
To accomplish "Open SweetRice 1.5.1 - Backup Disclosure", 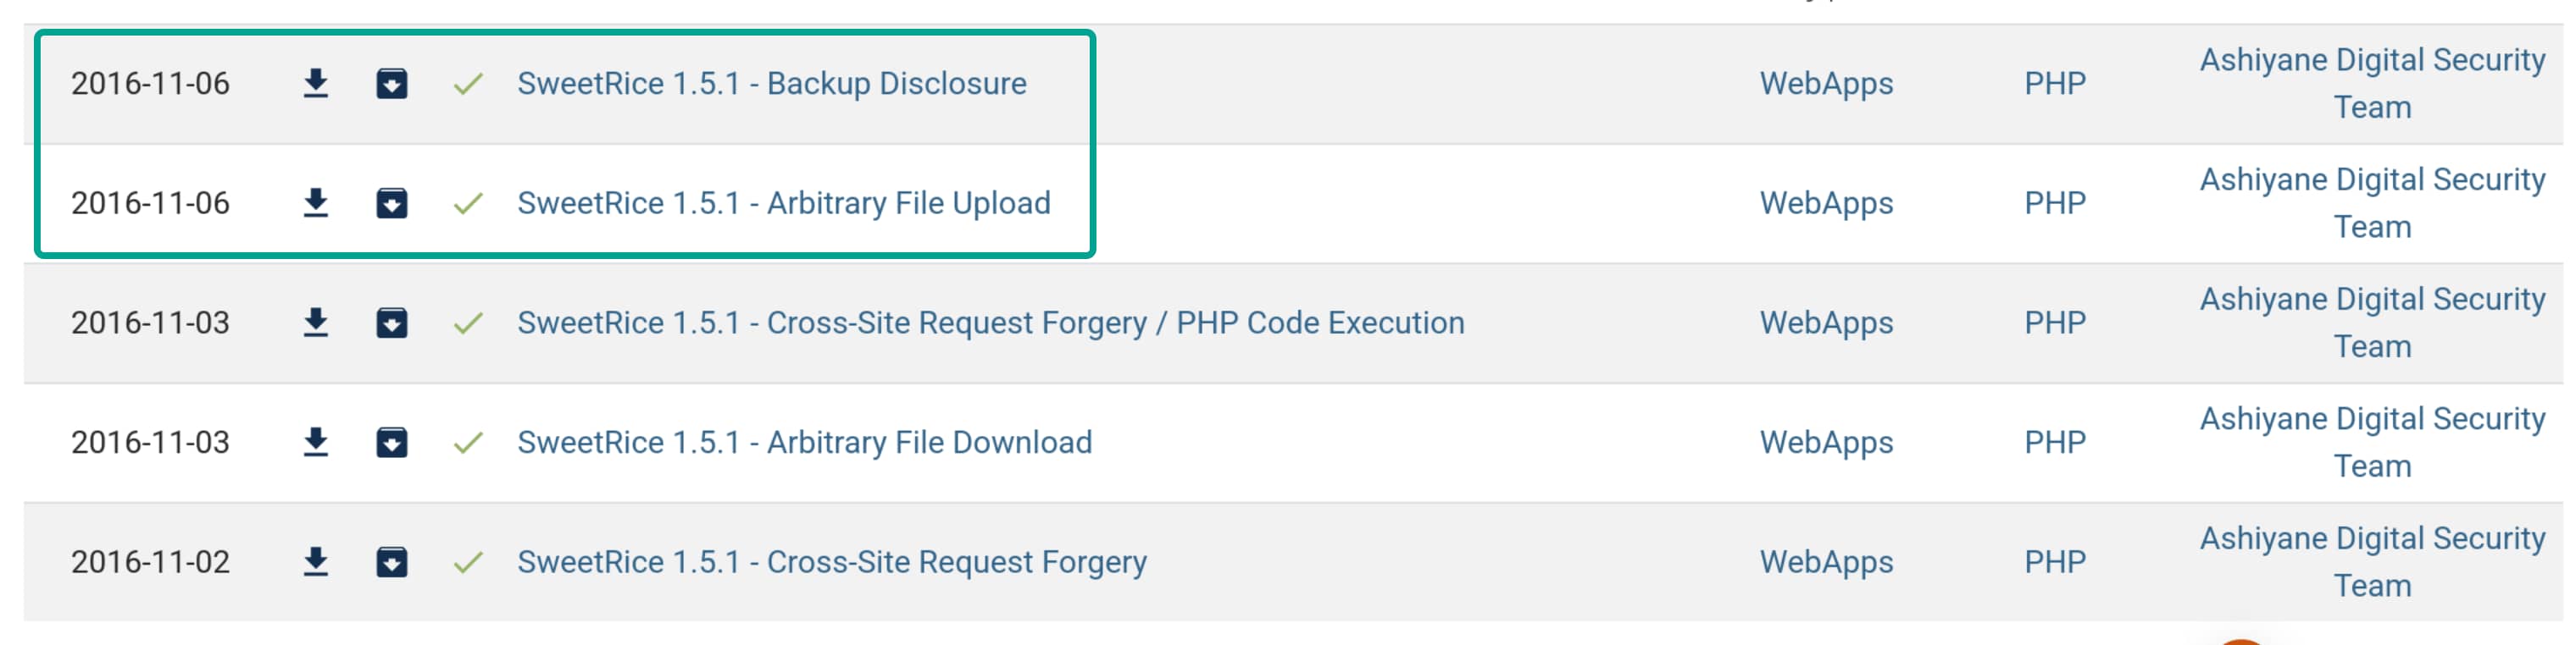I will [771, 84].
